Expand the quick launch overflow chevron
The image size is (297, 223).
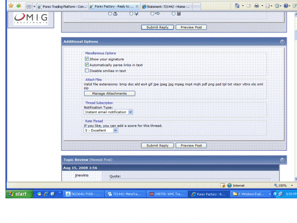[x=60, y=193]
